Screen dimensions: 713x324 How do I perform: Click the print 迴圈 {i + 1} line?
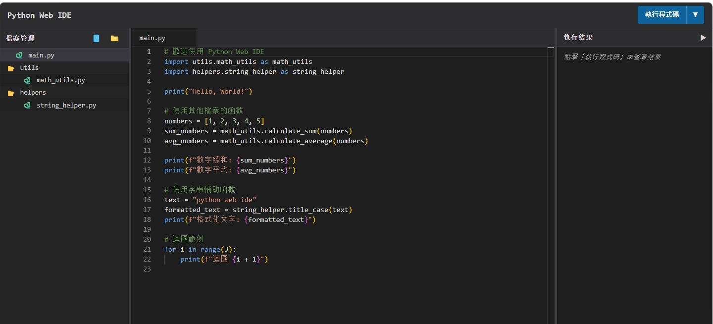[x=224, y=259]
